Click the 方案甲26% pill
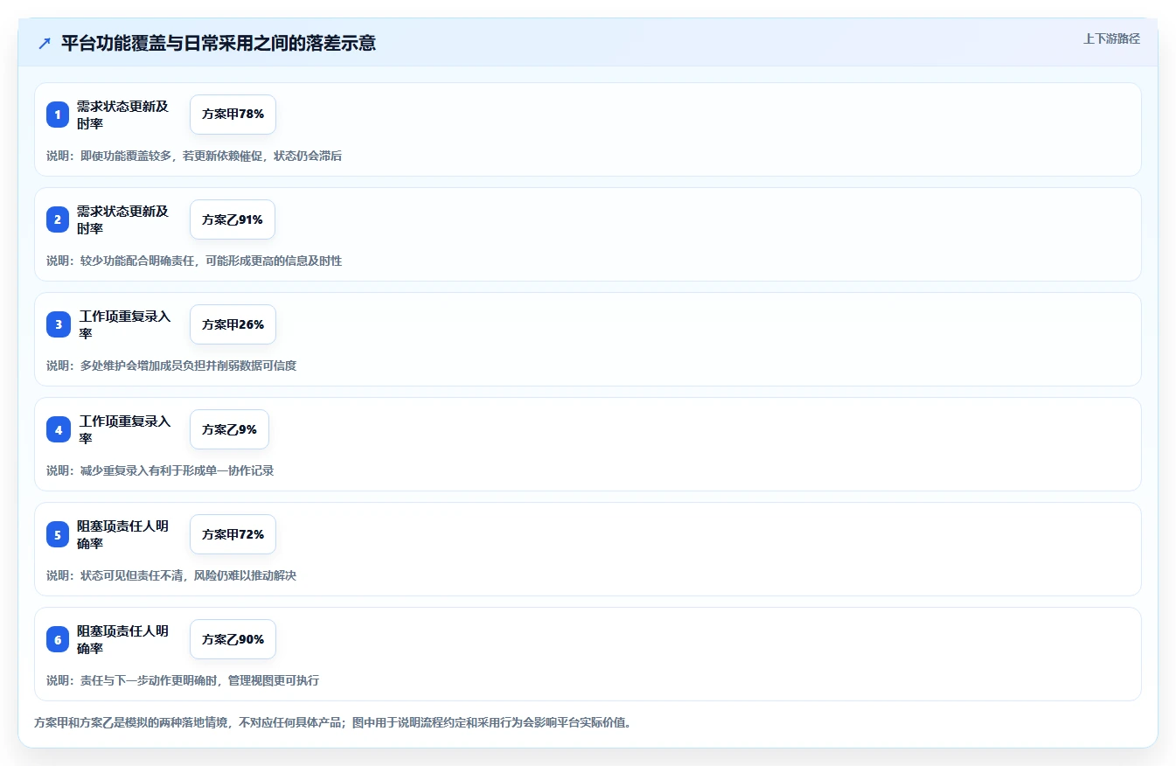 click(x=233, y=324)
